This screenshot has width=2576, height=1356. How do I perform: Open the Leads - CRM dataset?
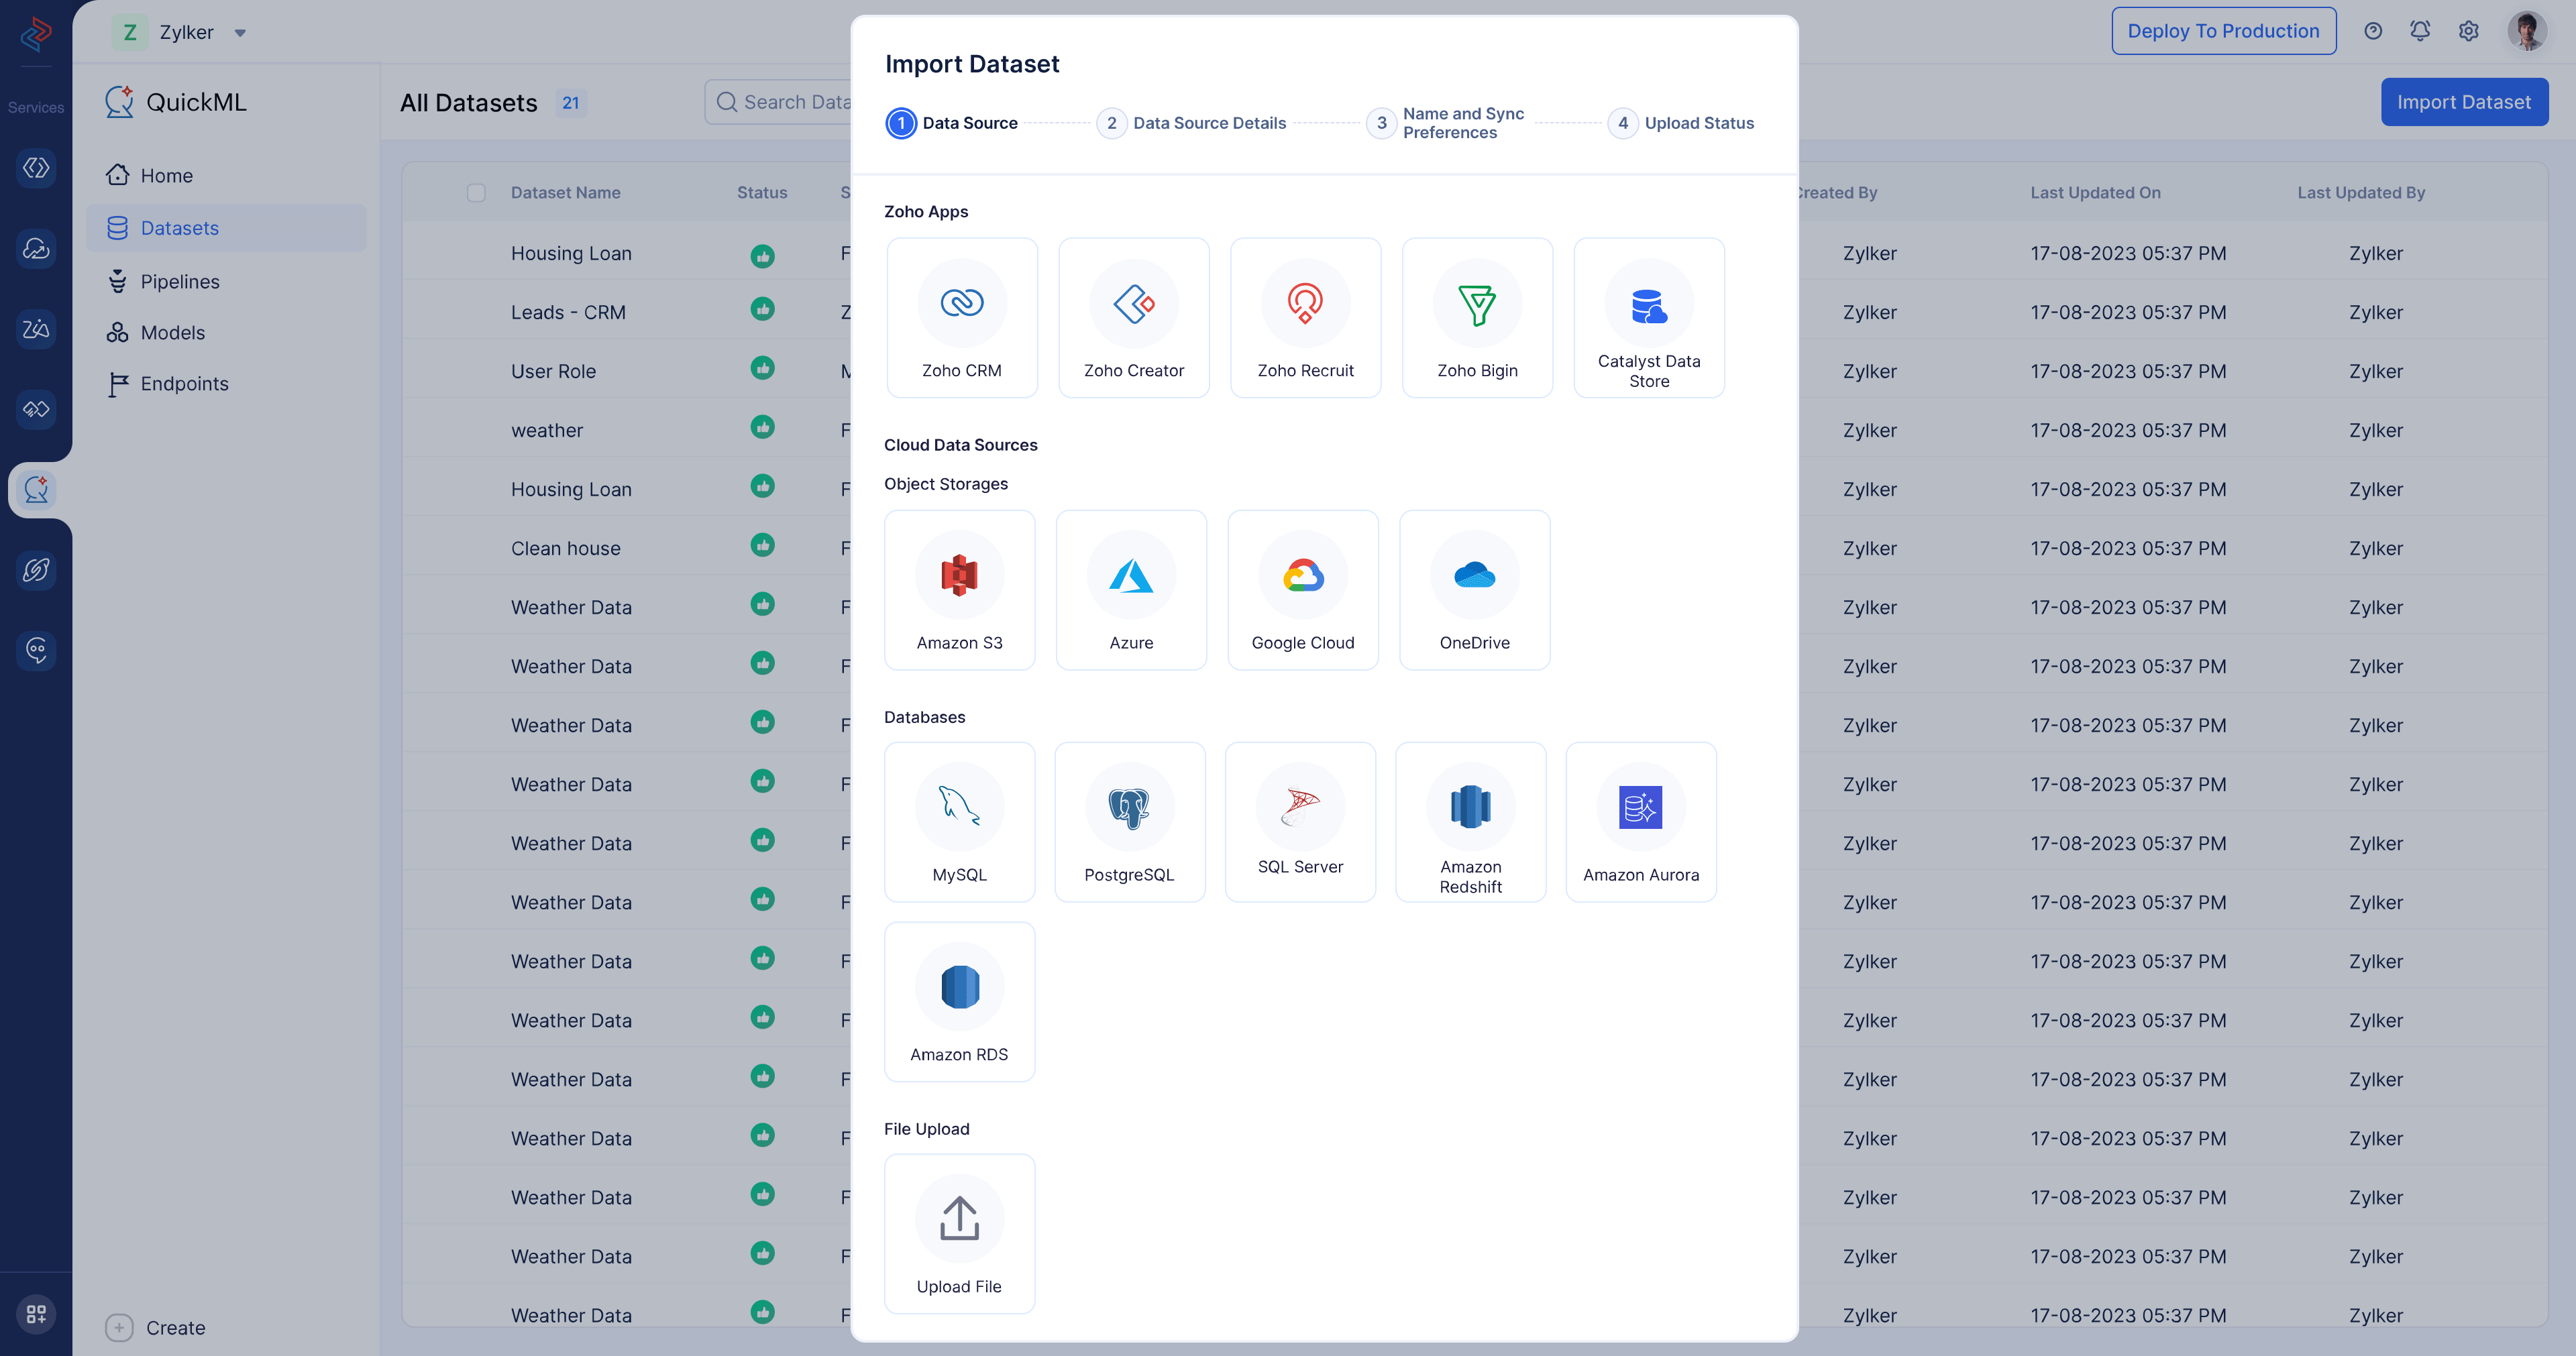tap(568, 312)
